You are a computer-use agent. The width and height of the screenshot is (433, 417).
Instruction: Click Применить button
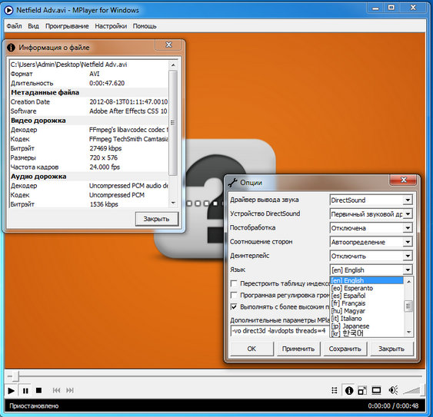pyautogui.click(x=298, y=349)
